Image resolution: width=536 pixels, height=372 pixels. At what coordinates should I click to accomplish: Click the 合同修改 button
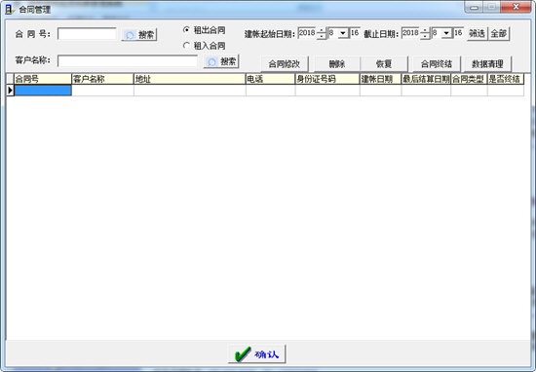(285, 64)
